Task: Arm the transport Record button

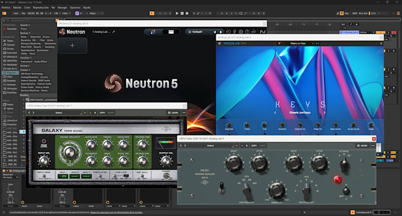Action: tap(187, 13)
